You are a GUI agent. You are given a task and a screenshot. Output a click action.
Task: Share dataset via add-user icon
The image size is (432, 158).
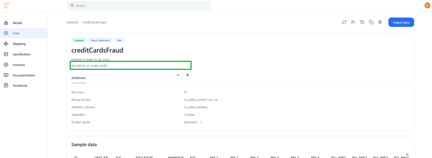(353, 22)
